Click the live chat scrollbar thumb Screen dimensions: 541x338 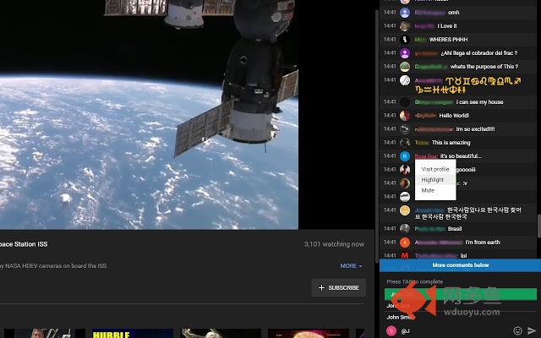tap(539, 226)
